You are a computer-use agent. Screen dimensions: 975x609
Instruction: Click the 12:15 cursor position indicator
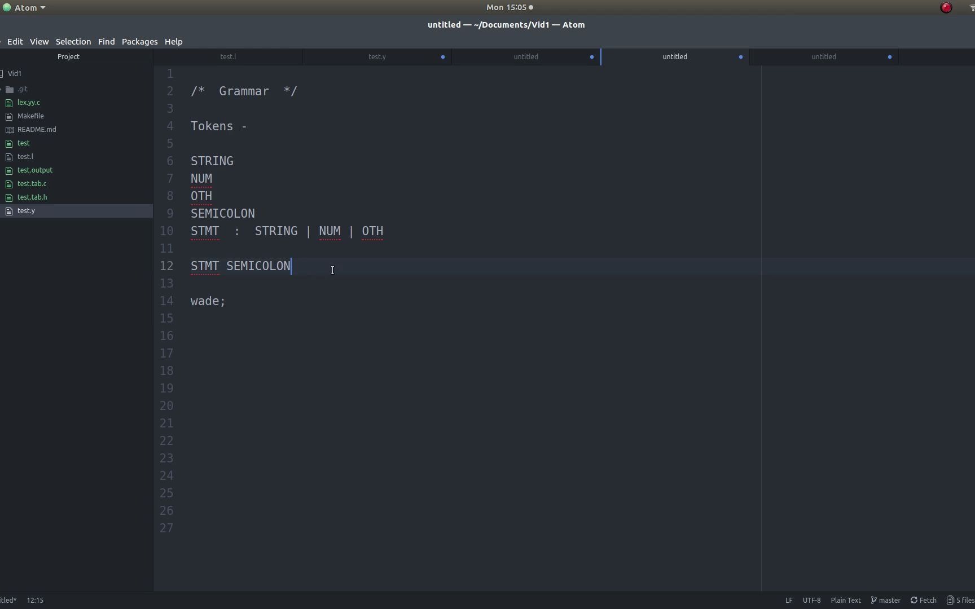[x=35, y=600]
